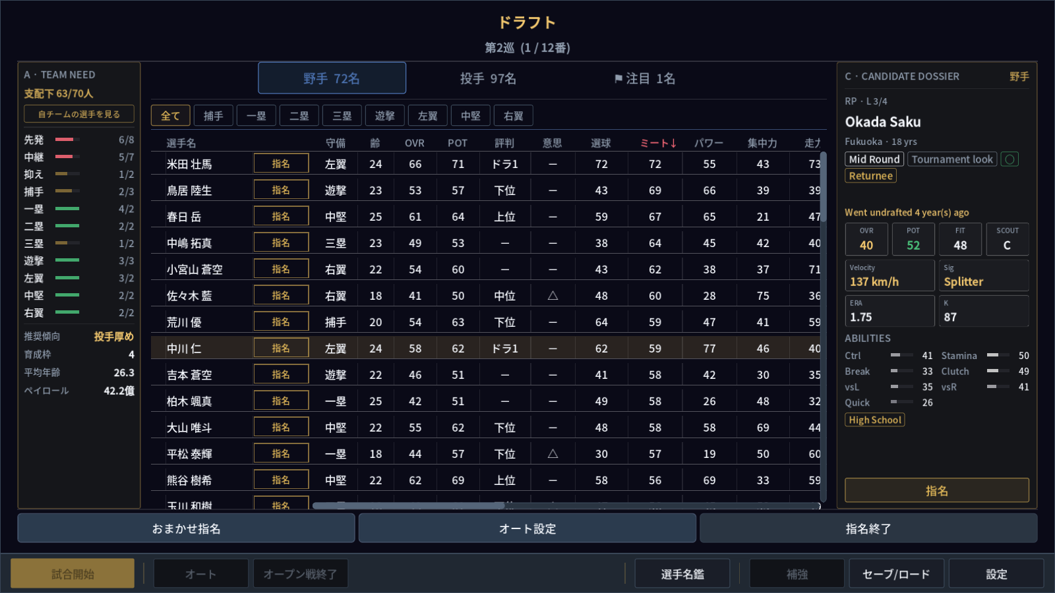
Task: Click the triangle intent marker for 平松 泰輝
Action: click(x=553, y=454)
